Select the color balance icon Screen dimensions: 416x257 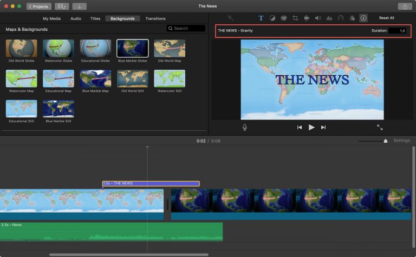coord(272,18)
